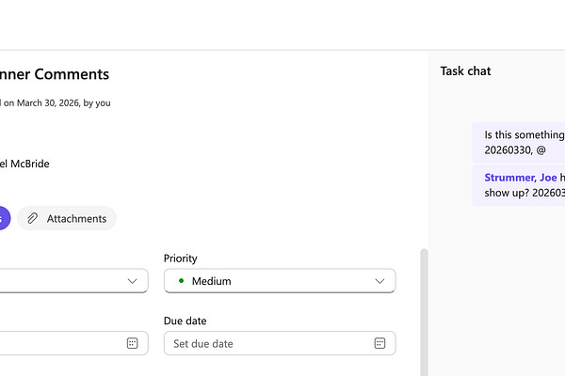Open the dropdown left of Priority

click(131, 281)
